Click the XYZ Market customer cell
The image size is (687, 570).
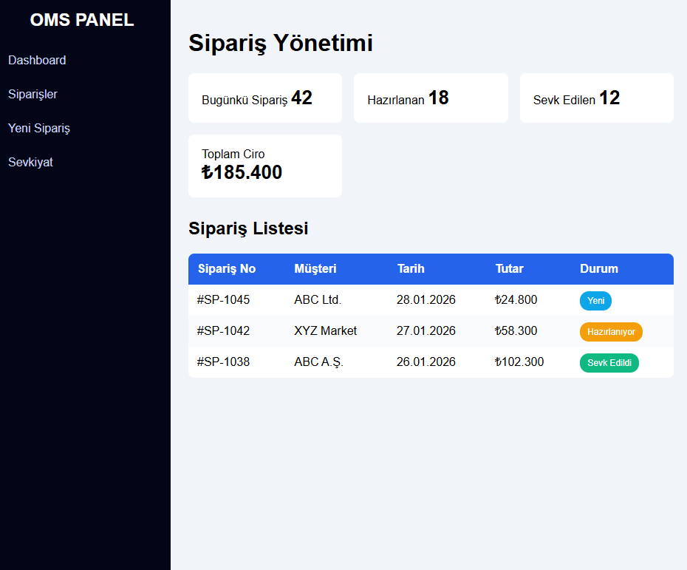coord(325,330)
